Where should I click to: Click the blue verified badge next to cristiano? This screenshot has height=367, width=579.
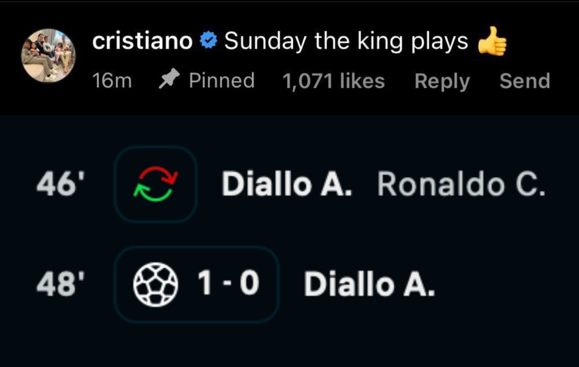(x=209, y=42)
